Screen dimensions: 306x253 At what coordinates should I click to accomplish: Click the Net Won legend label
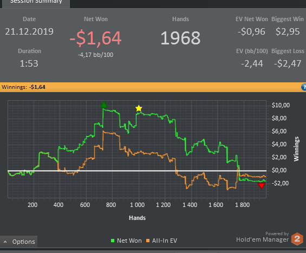click(x=129, y=241)
